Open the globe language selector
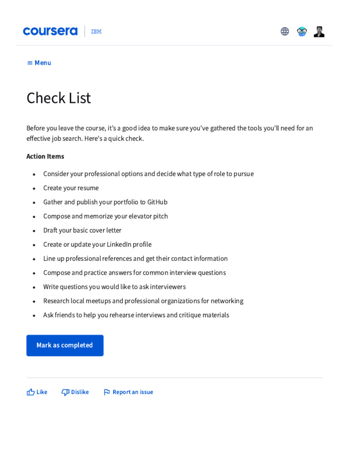The height and width of the screenshot is (466, 349). click(x=285, y=31)
